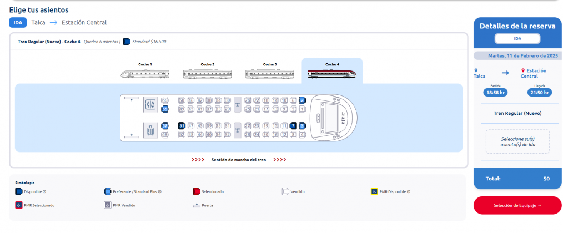Open Disponible help question mark
Viewport: 563px width, 233px height.
tap(44, 192)
